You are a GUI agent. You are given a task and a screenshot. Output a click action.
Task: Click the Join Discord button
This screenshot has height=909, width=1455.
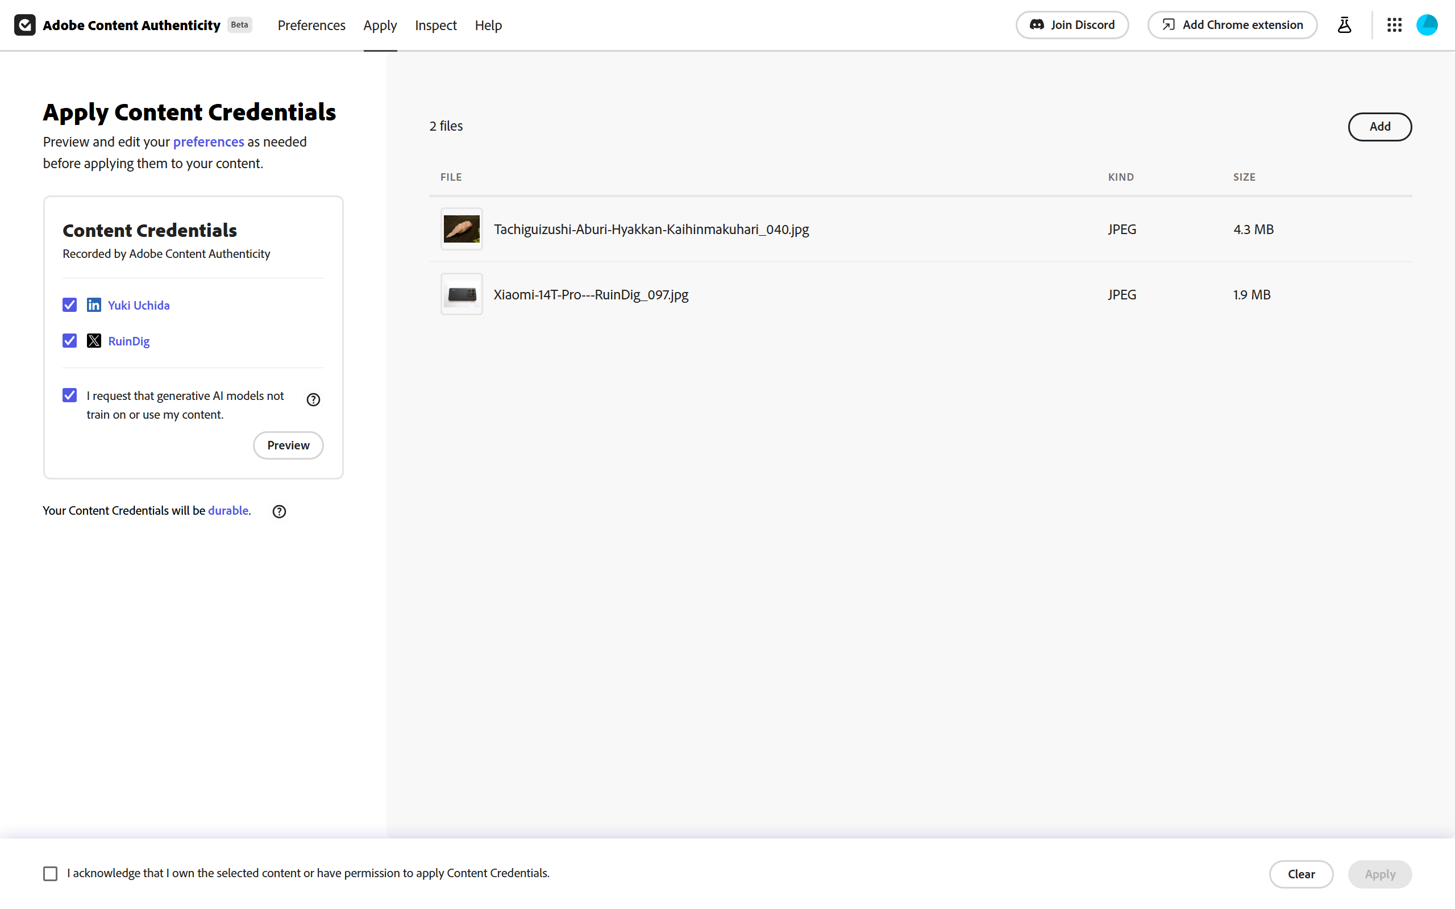[x=1072, y=24]
